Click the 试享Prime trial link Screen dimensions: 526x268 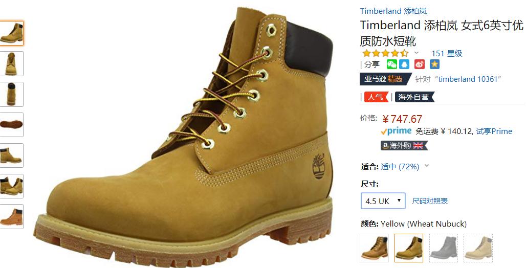pos(494,131)
